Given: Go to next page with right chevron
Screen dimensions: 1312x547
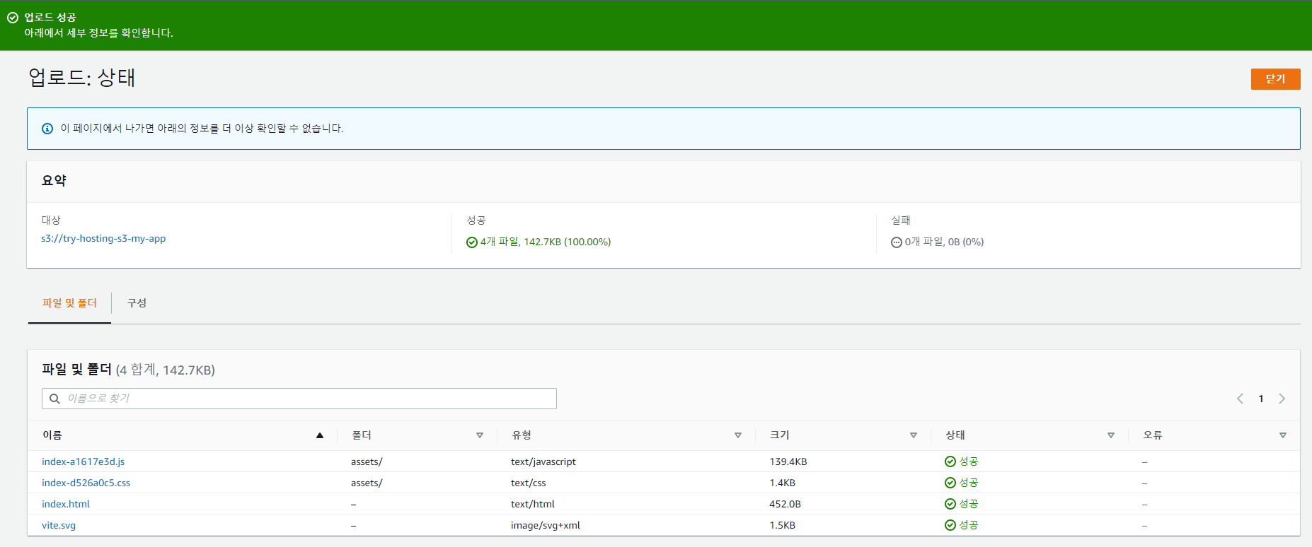Looking at the screenshot, I should 1282,399.
